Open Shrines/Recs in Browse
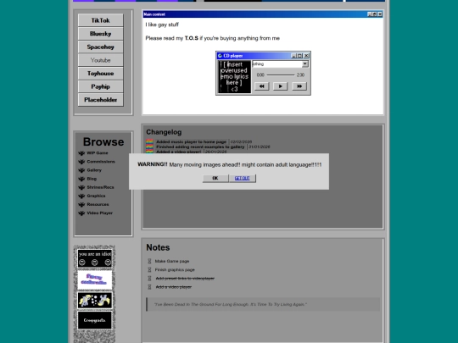The height and width of the screenshot is (343, 458). pos(100,187)
